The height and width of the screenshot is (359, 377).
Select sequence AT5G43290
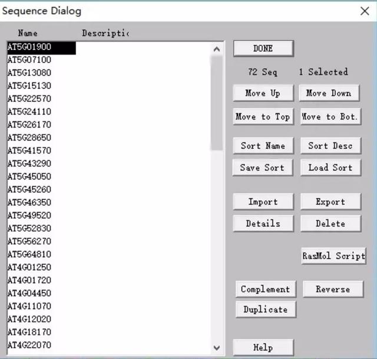click(29, 164)
